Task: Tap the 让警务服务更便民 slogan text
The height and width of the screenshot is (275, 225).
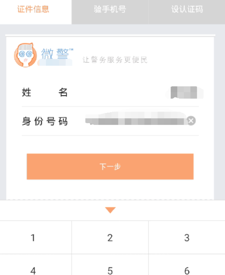Action: click(x=115, y=60)
